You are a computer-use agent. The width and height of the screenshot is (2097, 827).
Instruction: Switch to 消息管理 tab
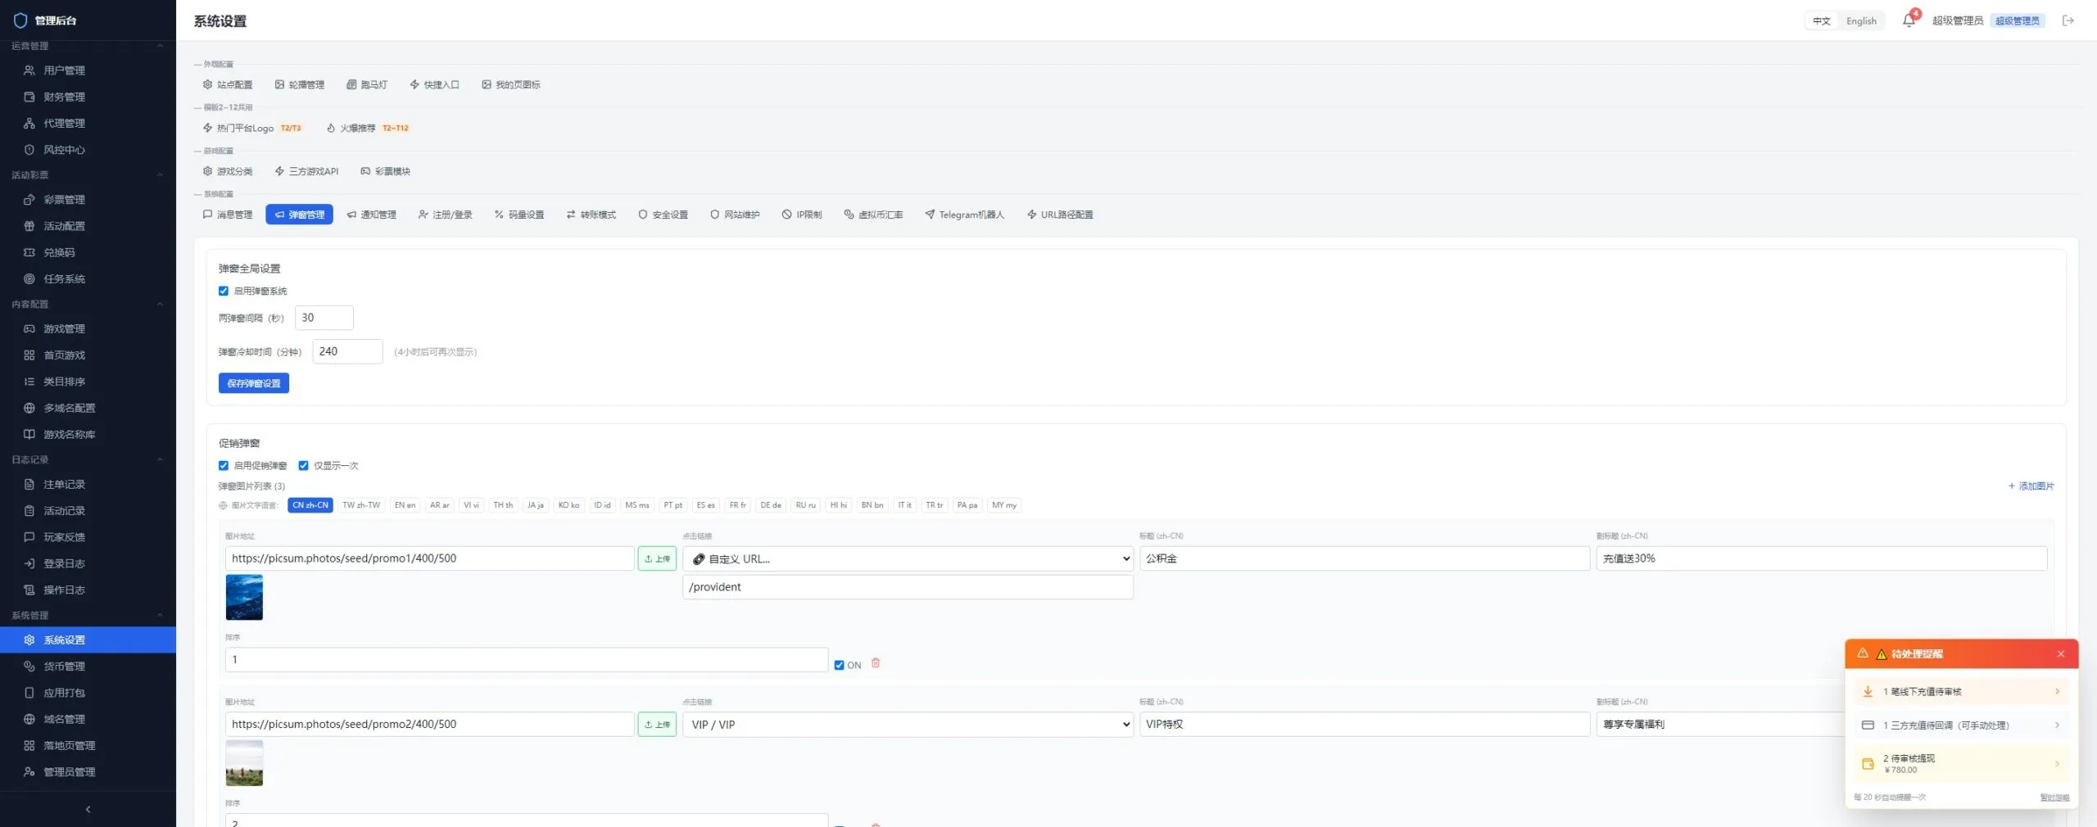point(228,215)
